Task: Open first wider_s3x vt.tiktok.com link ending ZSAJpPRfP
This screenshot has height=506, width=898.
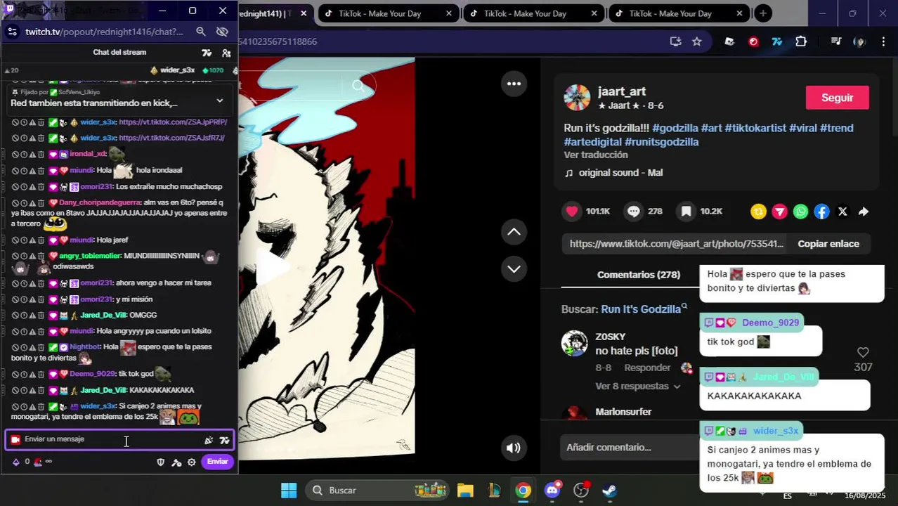Action: coord(173,122)
